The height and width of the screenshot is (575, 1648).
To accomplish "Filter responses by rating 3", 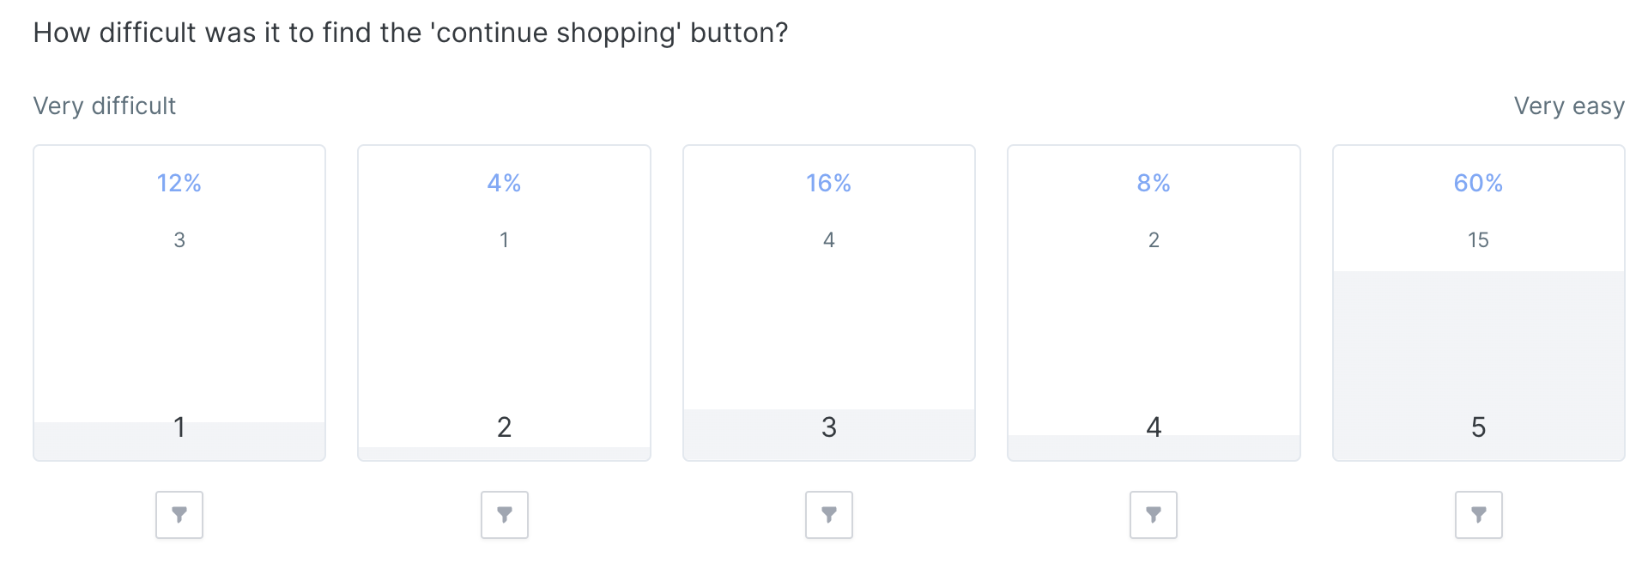I will [x=829, y=515].
